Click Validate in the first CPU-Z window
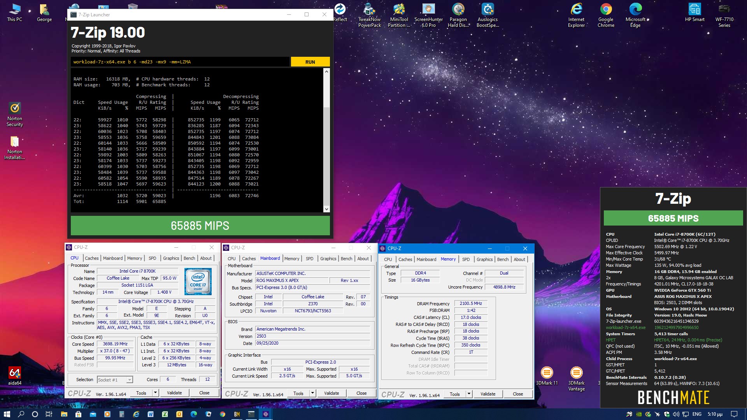This screenshot has height=420, width=747. tap(174, 393)
